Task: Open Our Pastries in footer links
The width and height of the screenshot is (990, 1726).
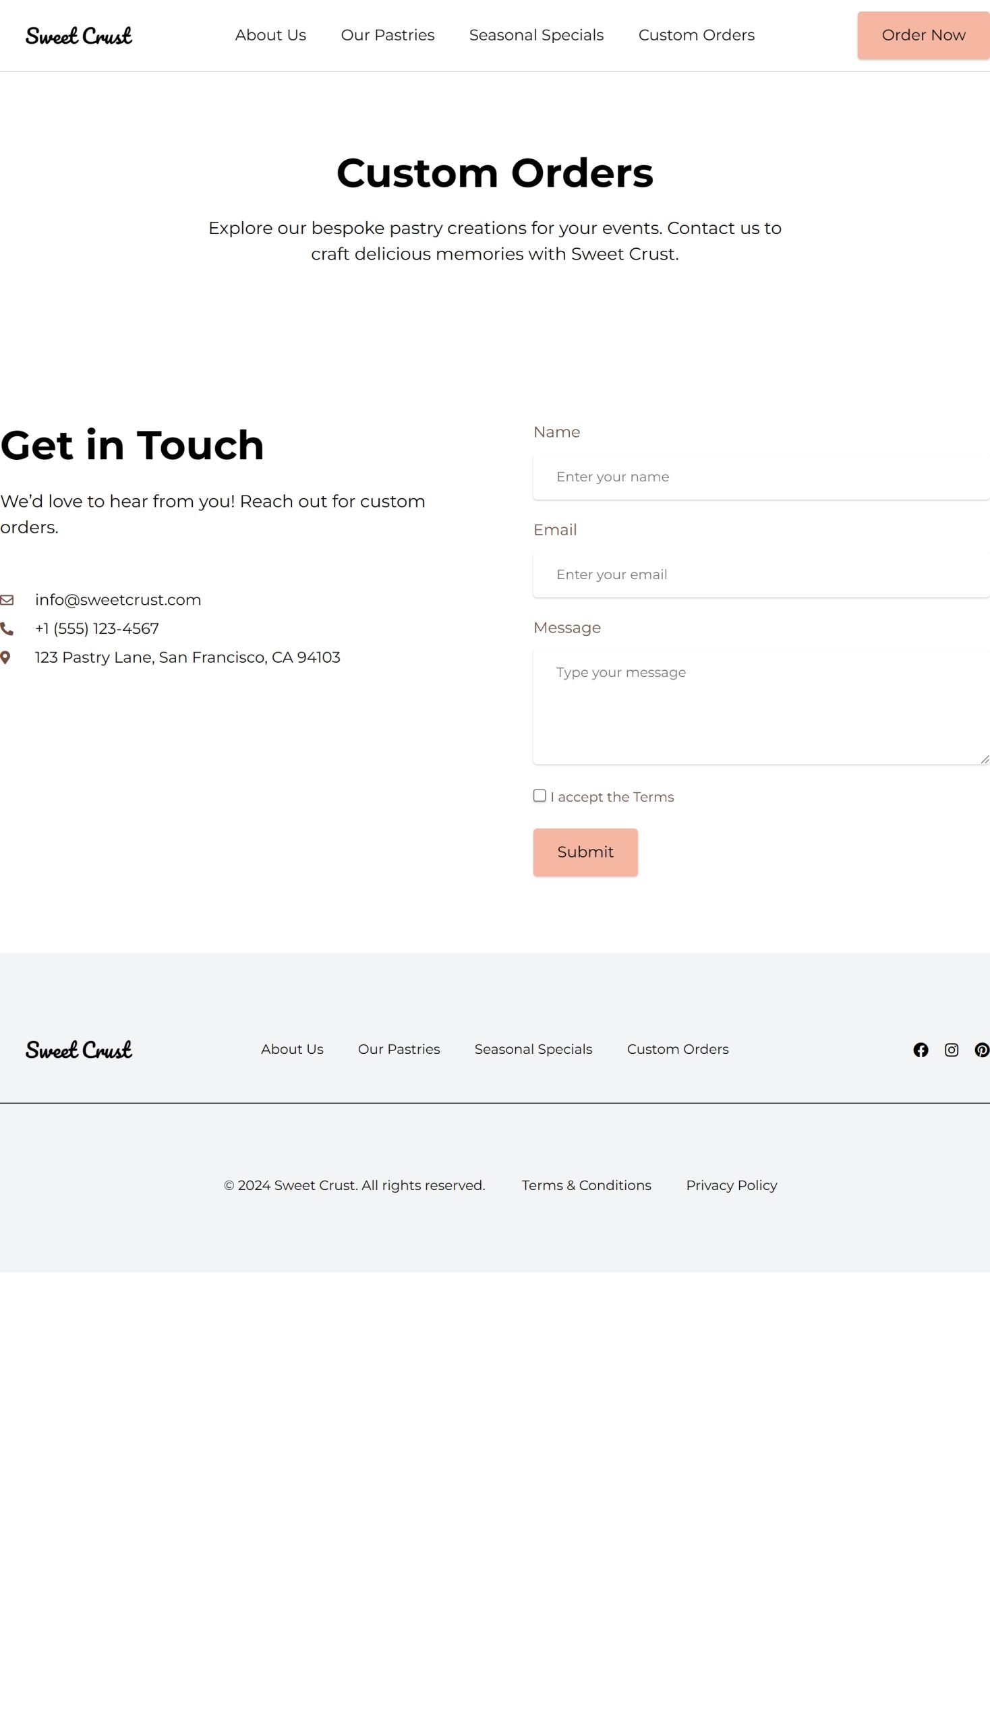Action: coord(399,1049)
